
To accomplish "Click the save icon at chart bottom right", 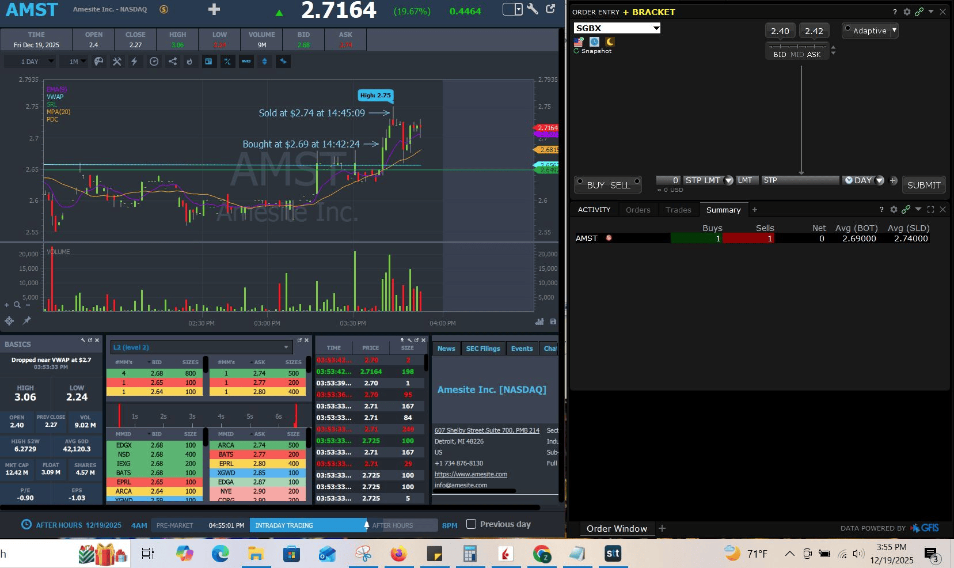I will click(553, 321).
